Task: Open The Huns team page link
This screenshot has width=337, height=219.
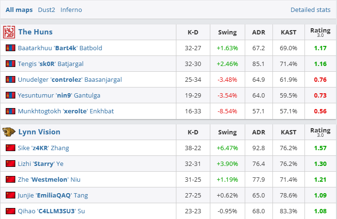Action: pyautogui.click(x=35, y=32)
